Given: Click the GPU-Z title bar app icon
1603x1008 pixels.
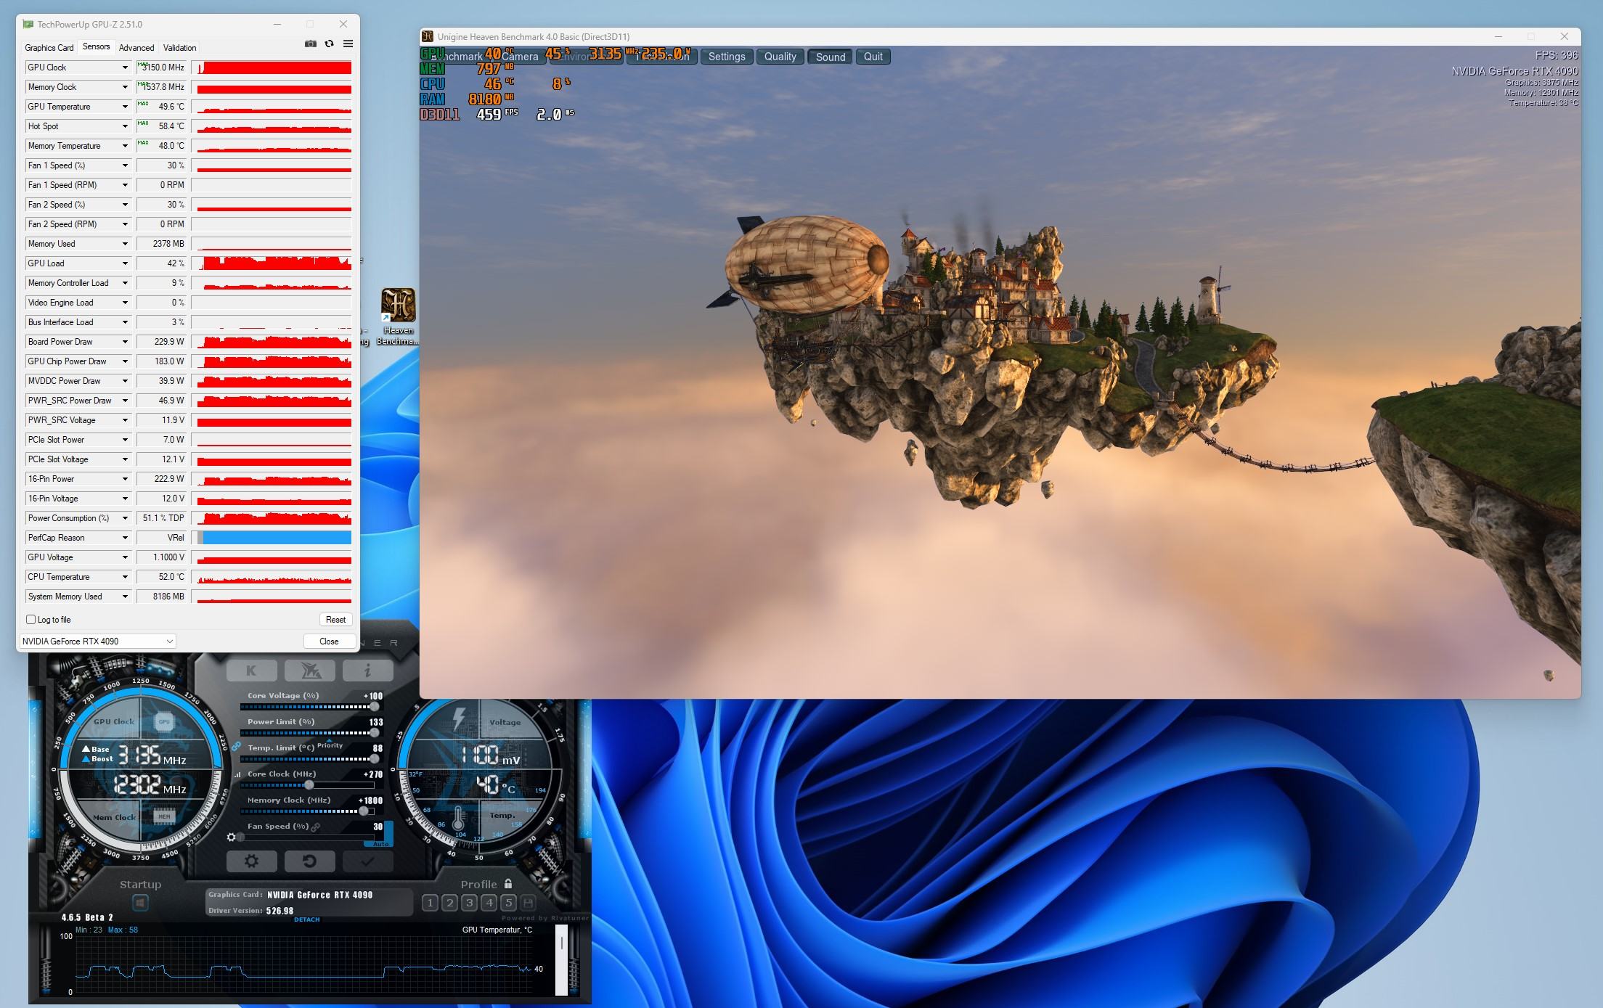Looking at the screenshot, I should coord(28,24).
